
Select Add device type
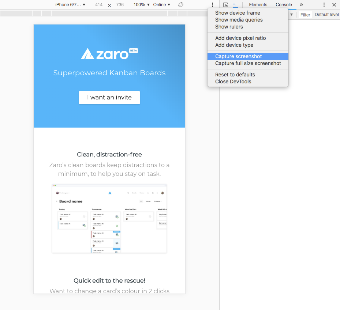coord(248,45)
